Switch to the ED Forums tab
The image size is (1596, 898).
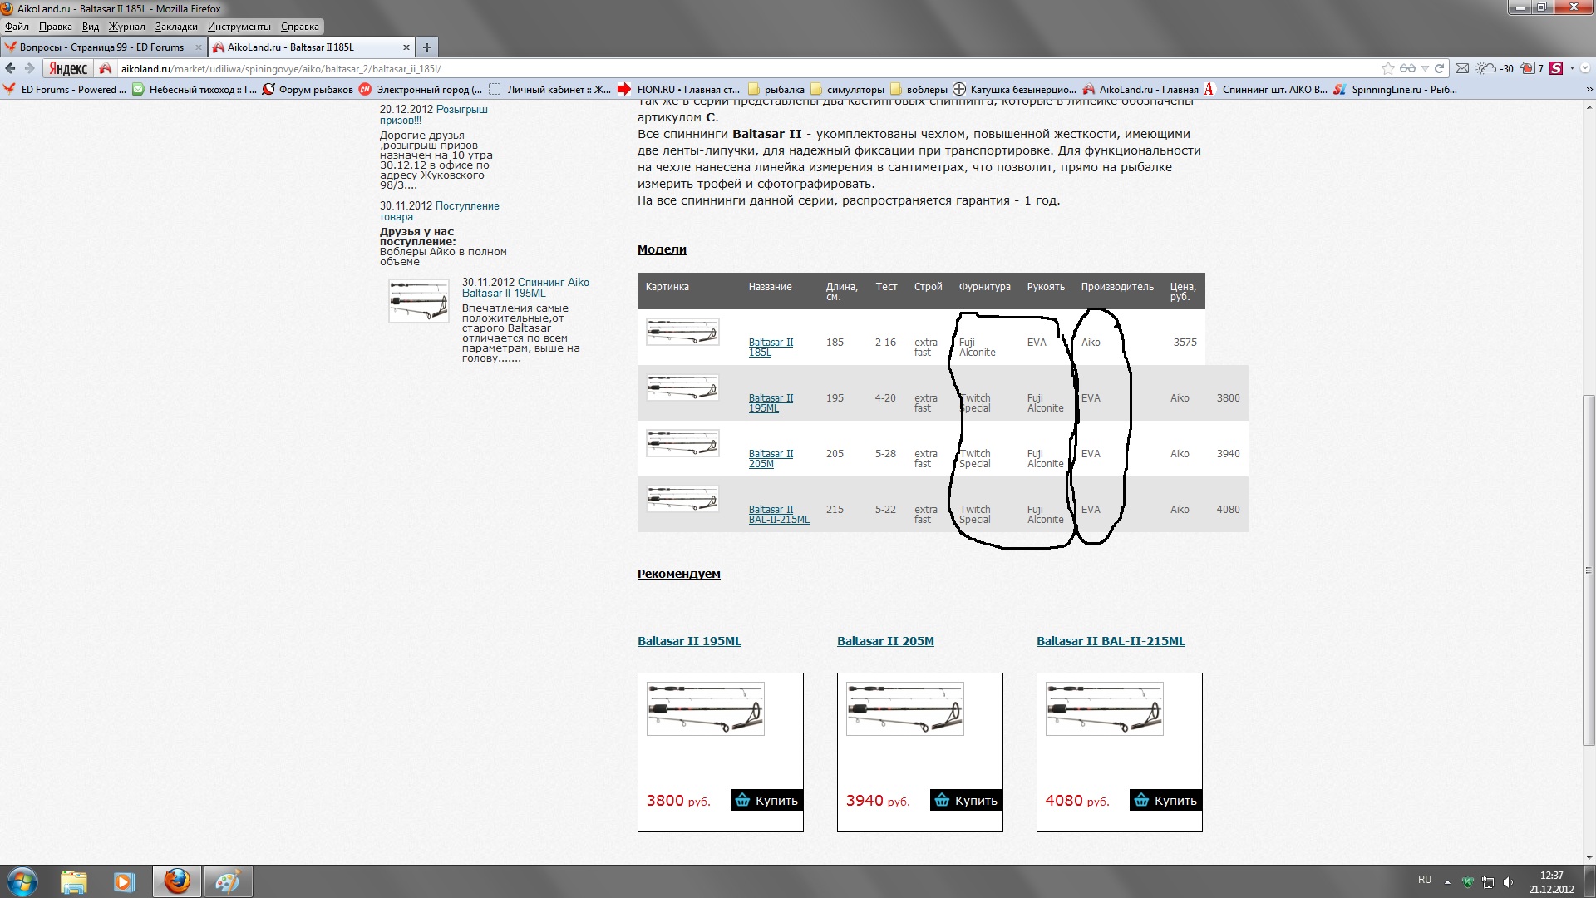click(x=101, y=47)
